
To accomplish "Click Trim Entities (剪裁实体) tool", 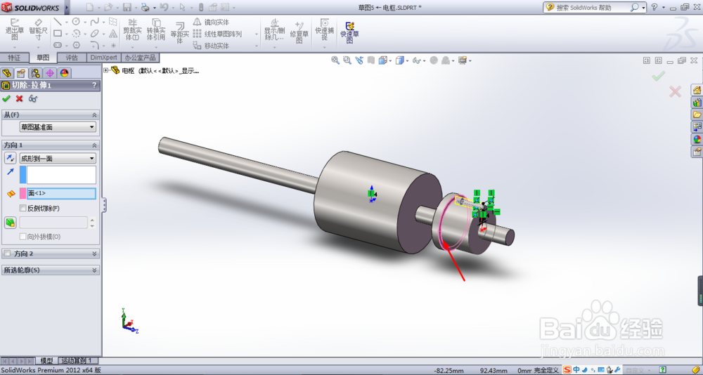I will pyautogui.click(x=132, y=29).
